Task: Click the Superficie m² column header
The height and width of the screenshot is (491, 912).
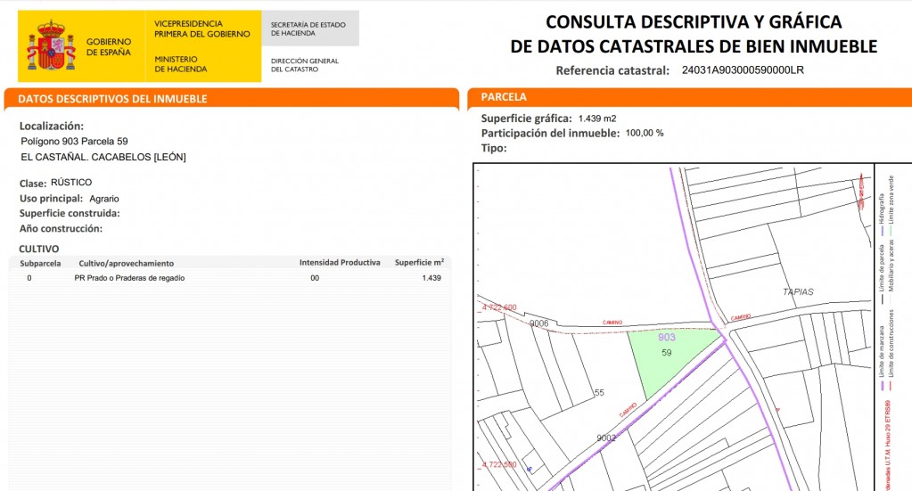Action: (x=419, y=263)
